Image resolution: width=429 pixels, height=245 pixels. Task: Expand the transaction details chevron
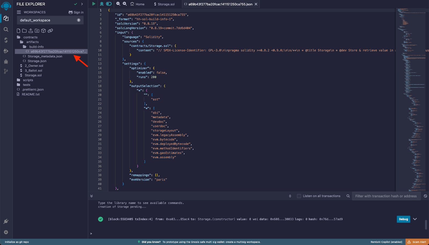coord(415,219)
